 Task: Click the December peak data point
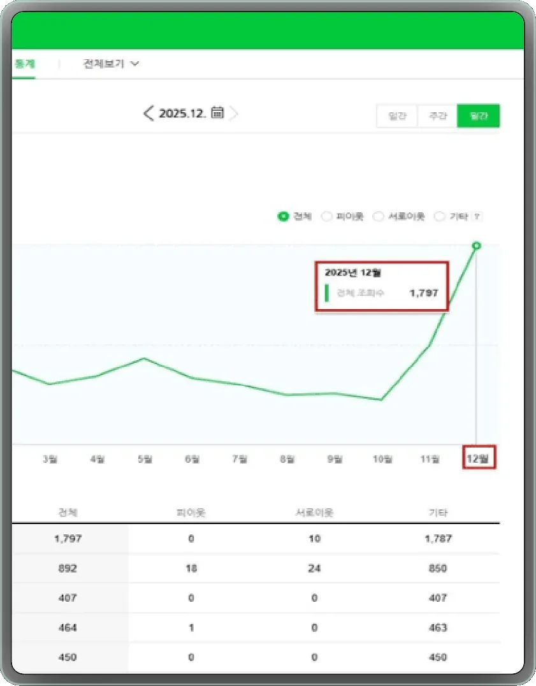tap(477, 246)
